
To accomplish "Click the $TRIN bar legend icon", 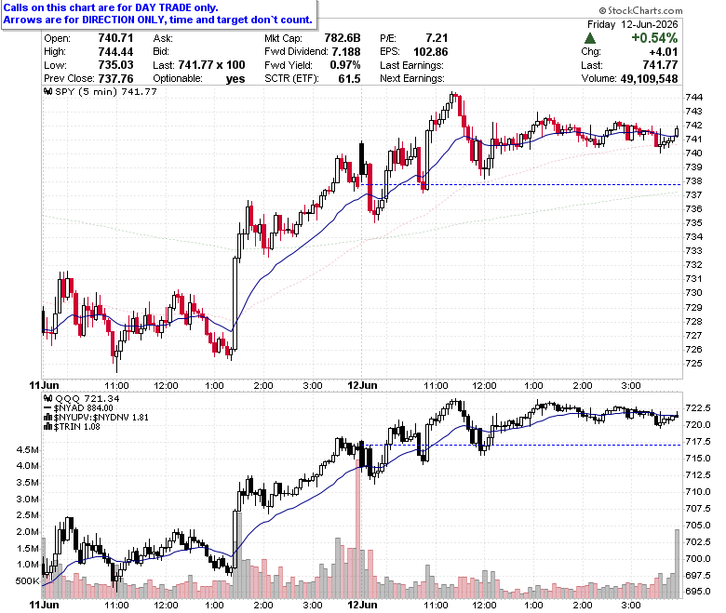I will point(47,427).
